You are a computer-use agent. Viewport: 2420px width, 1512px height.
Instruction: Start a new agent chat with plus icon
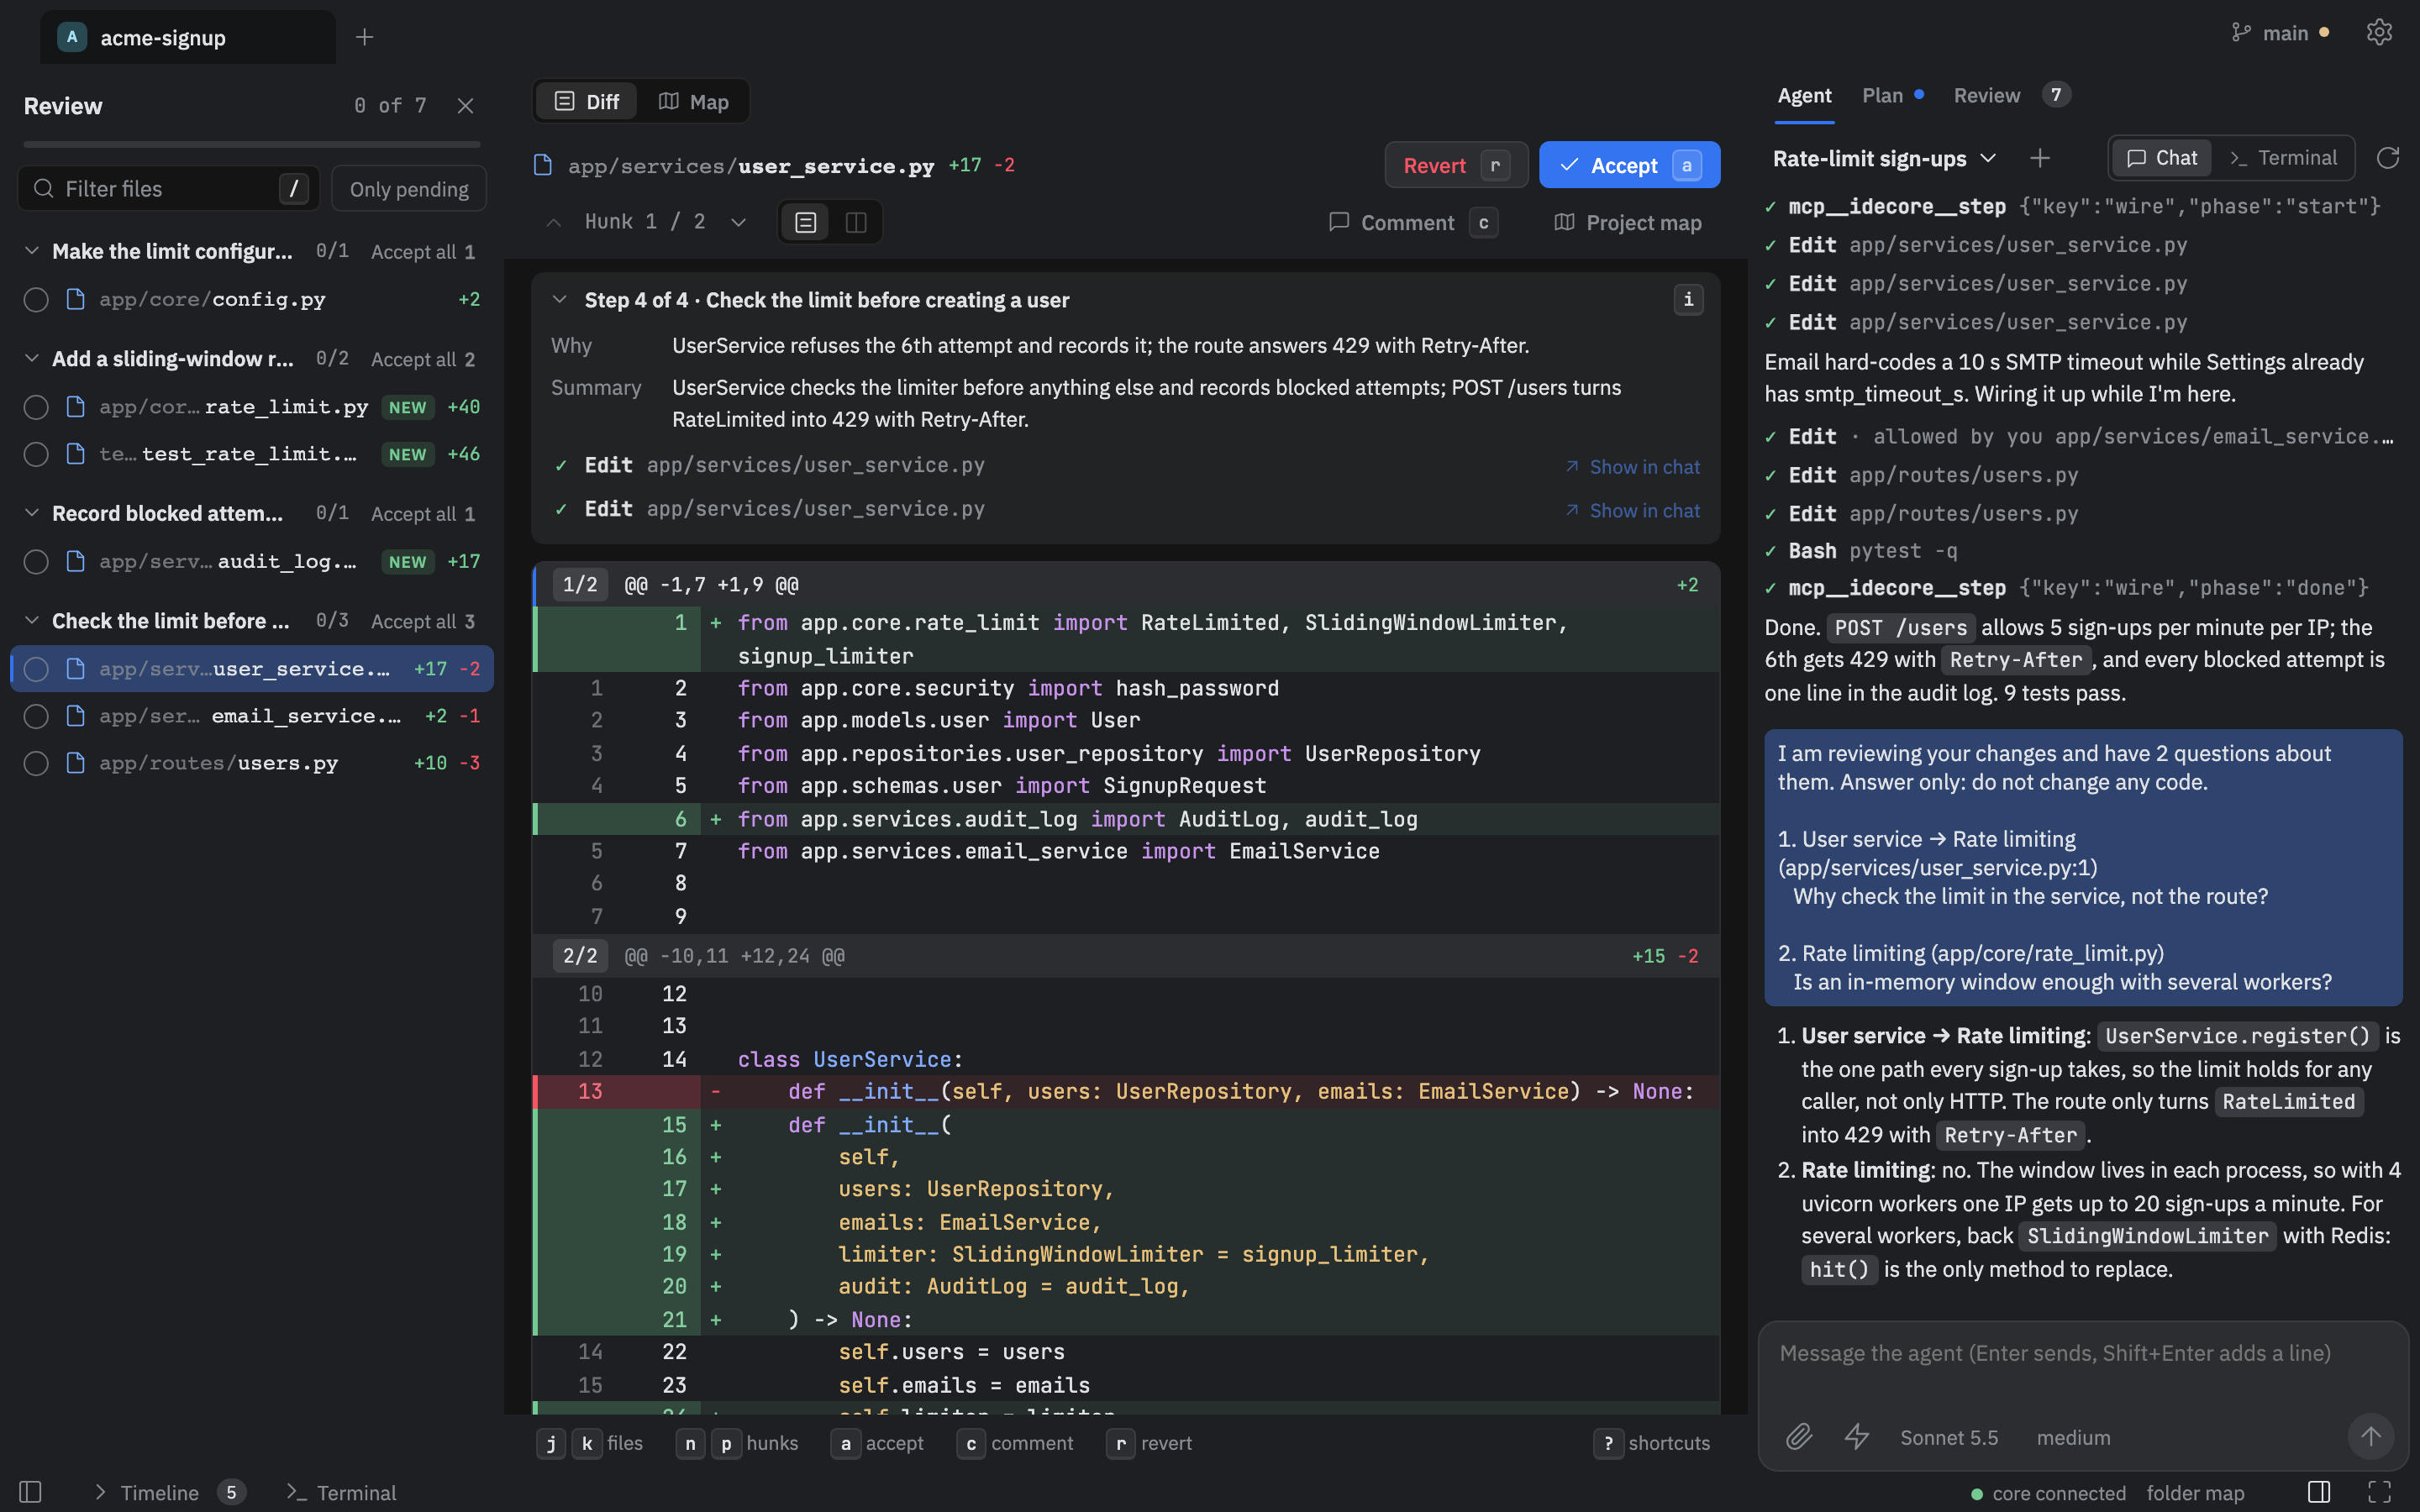(2040, 158)
